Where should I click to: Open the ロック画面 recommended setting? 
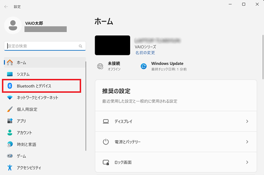click(x=176, y=162)
